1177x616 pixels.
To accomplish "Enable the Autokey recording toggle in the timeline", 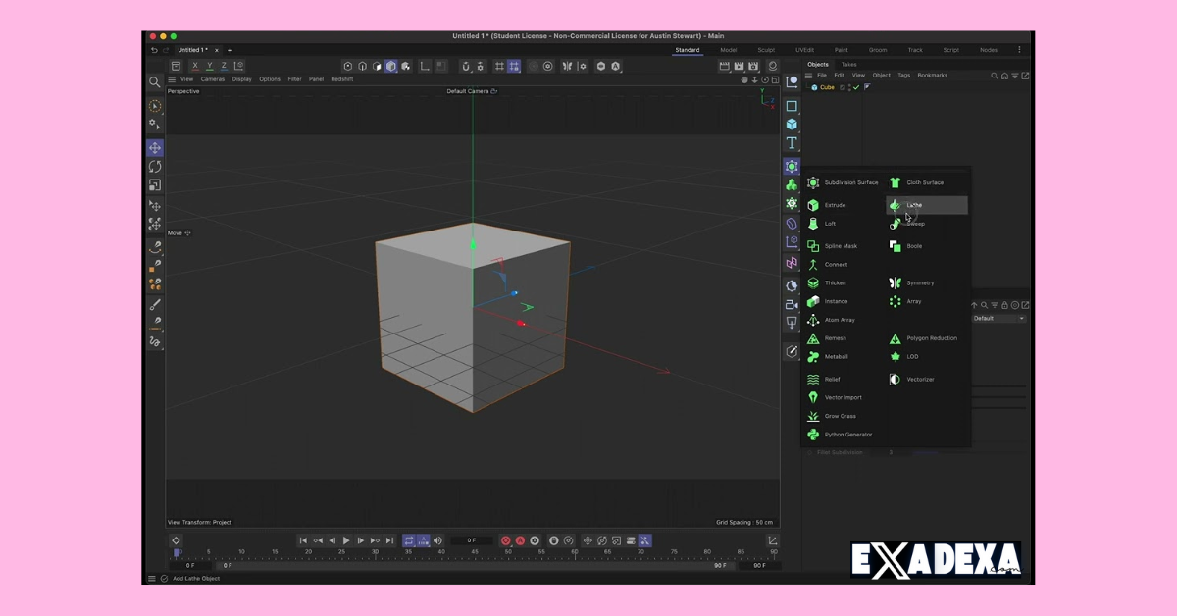I will tap(520, 540).
